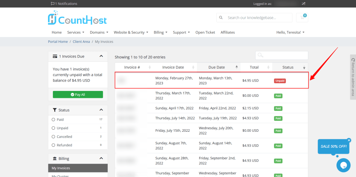Open the Domains dropdown menu
356x177 pixels.
click(99, 32)
